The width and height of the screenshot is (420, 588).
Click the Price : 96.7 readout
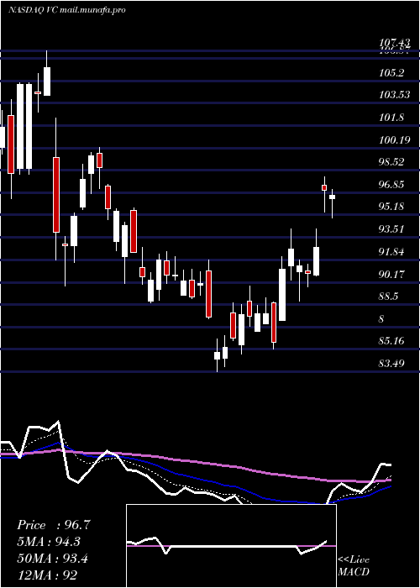coord(54,525)
